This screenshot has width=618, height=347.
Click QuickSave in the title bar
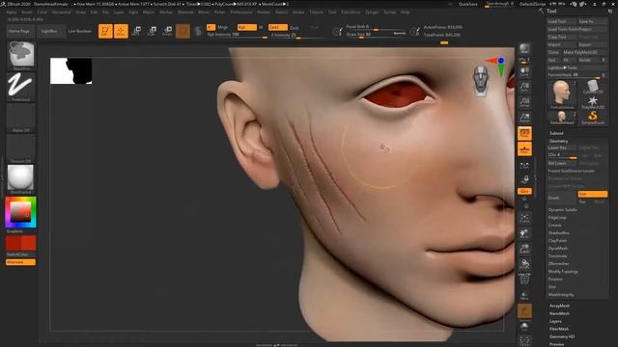467,4
